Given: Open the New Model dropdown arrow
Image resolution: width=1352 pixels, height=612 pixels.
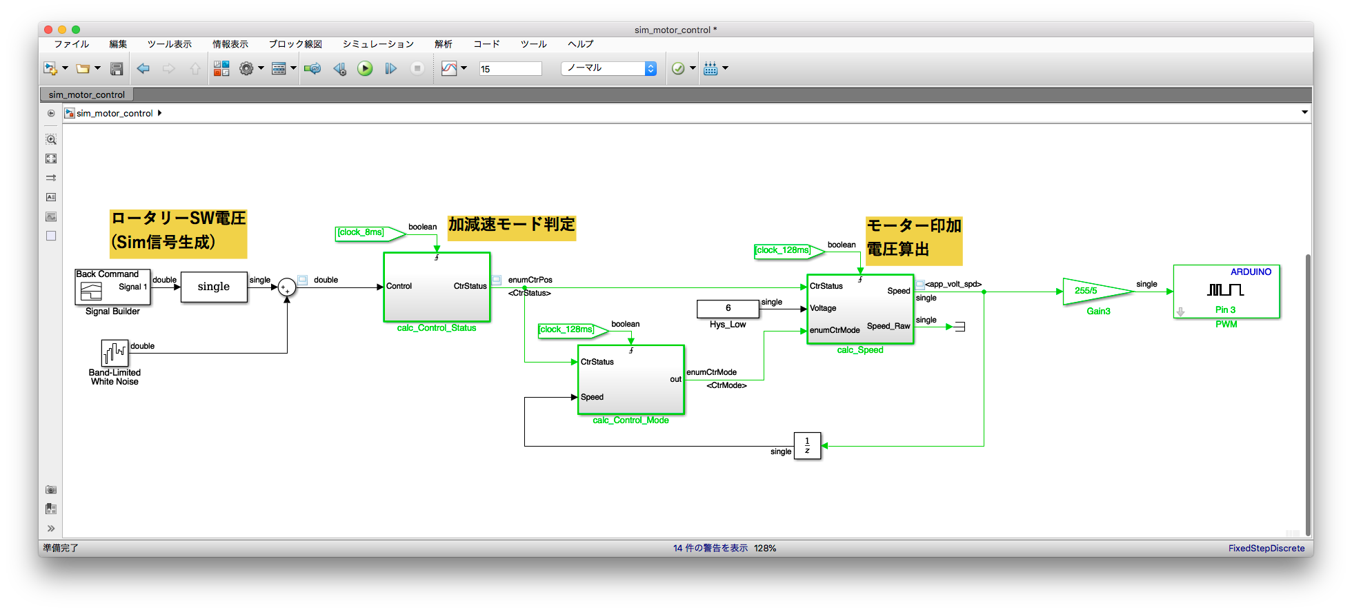Looking at the screenshot, I should [x=65, y=68].
